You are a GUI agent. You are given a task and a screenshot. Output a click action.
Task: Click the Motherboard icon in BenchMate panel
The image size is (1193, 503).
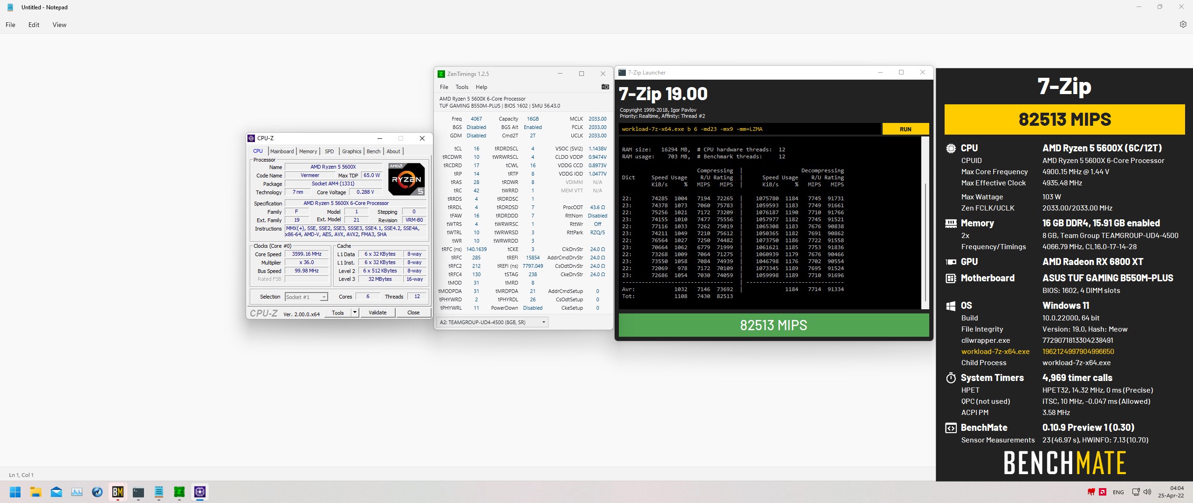click(x=951, y=279)
